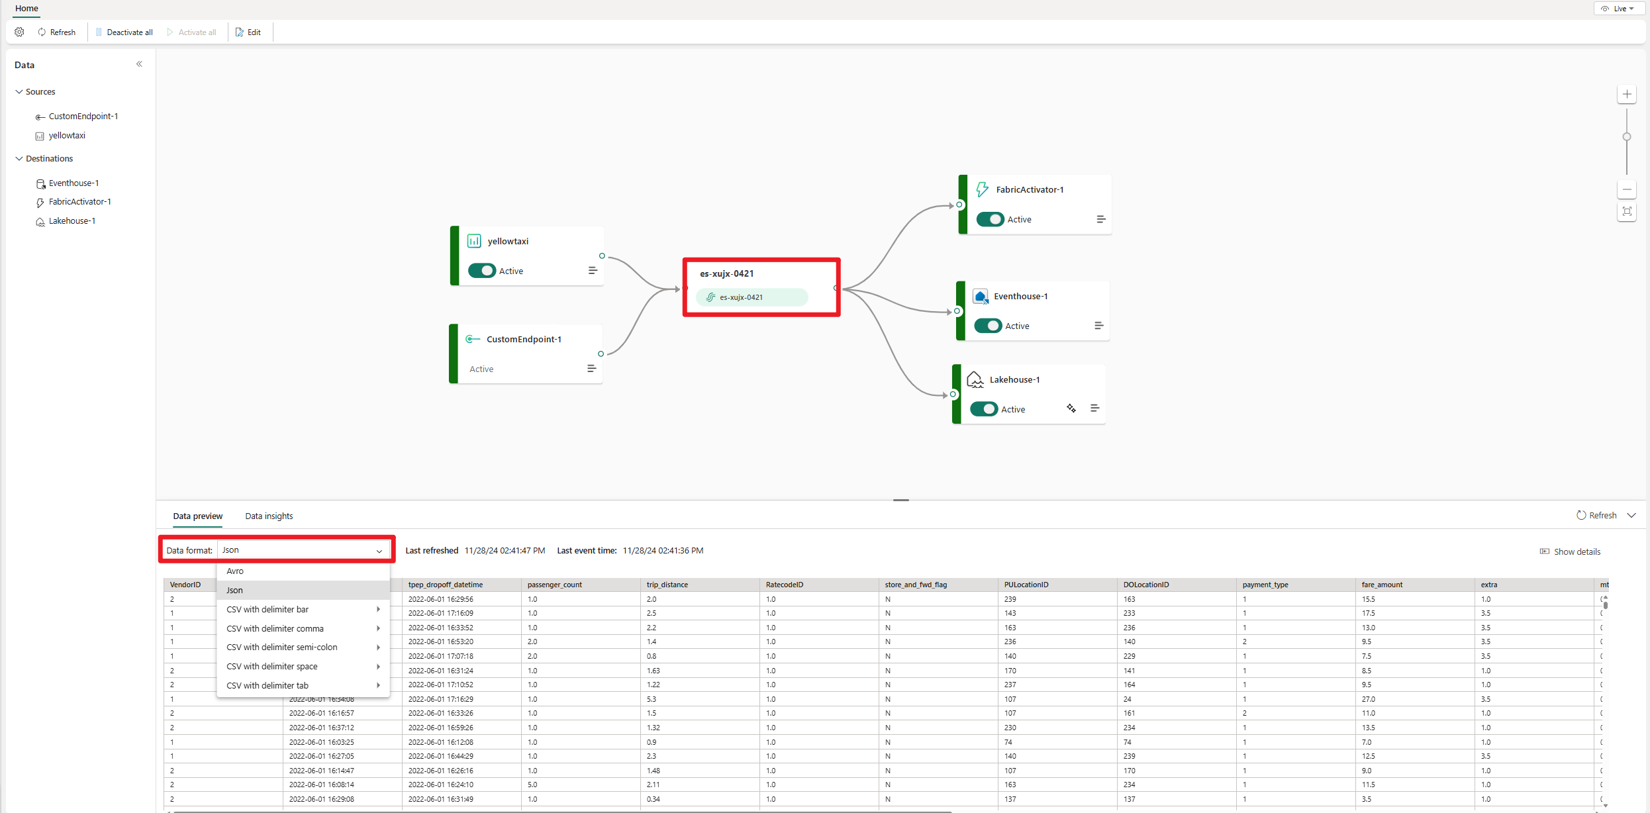
Task: Click the Lakehouse-1 node lakehouse icon
Action: pos(975,379)
